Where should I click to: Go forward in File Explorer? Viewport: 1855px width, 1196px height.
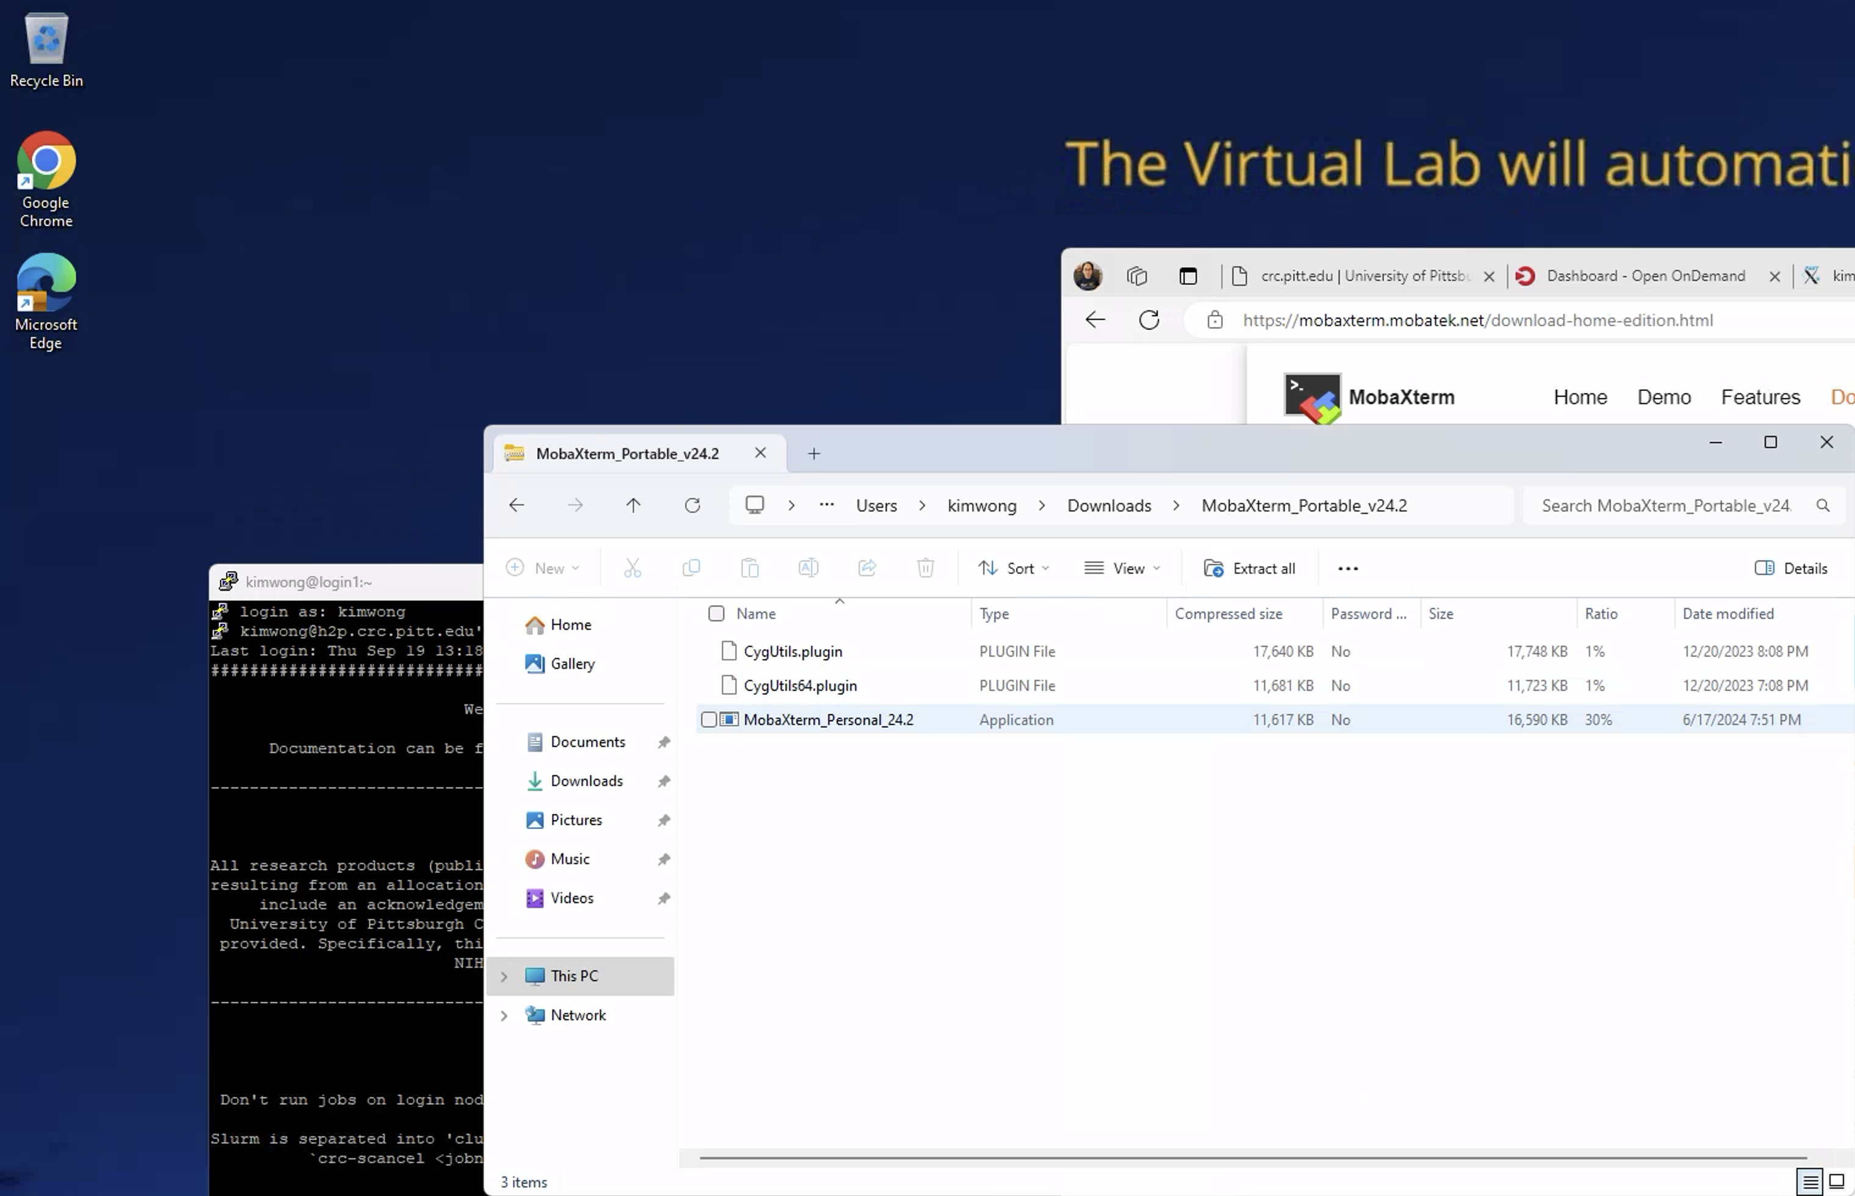click(x=575, y=506)
